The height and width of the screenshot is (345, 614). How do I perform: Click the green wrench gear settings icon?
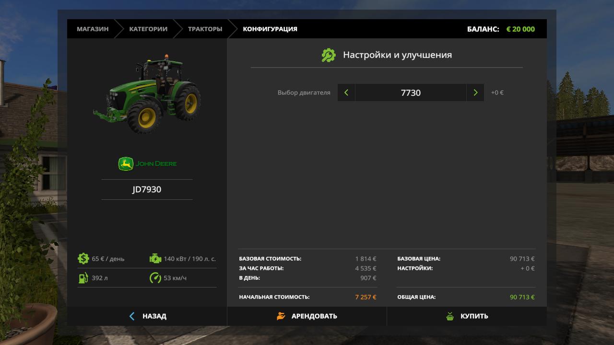tap(329, 55)
